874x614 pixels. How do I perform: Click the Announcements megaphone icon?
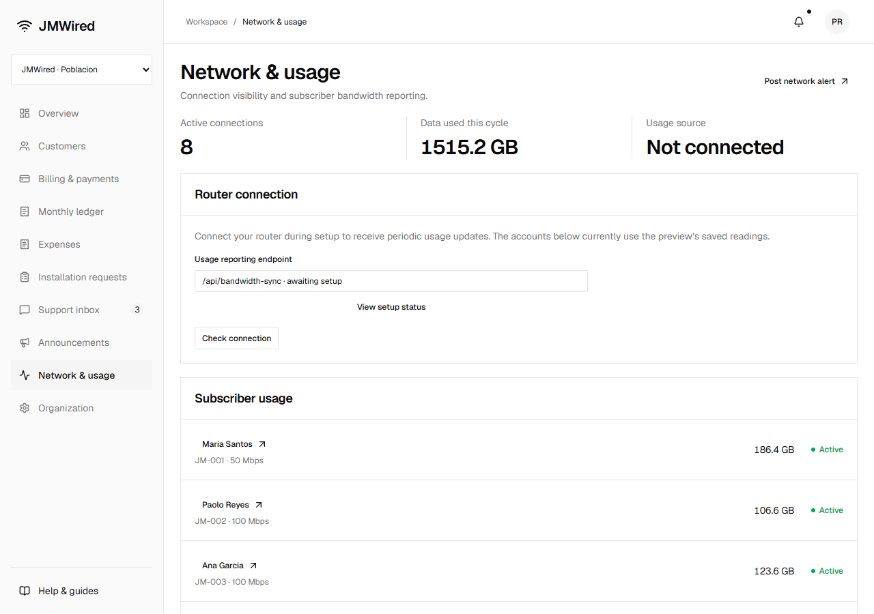[25, 342]
